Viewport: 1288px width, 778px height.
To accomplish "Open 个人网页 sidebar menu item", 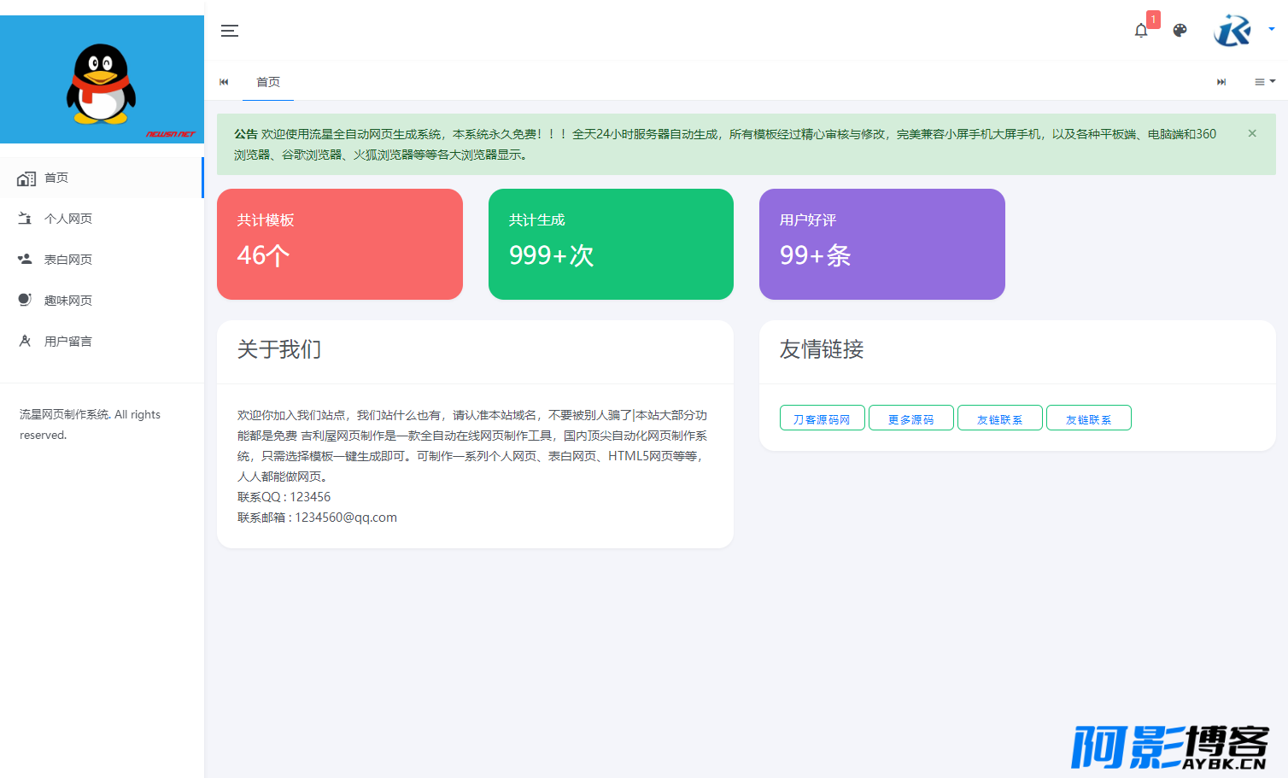I will click(102, 219).
